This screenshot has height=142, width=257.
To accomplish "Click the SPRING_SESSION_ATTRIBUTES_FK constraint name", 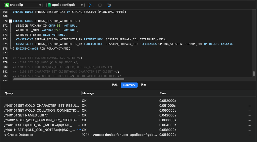I will (x=59, y=44).
